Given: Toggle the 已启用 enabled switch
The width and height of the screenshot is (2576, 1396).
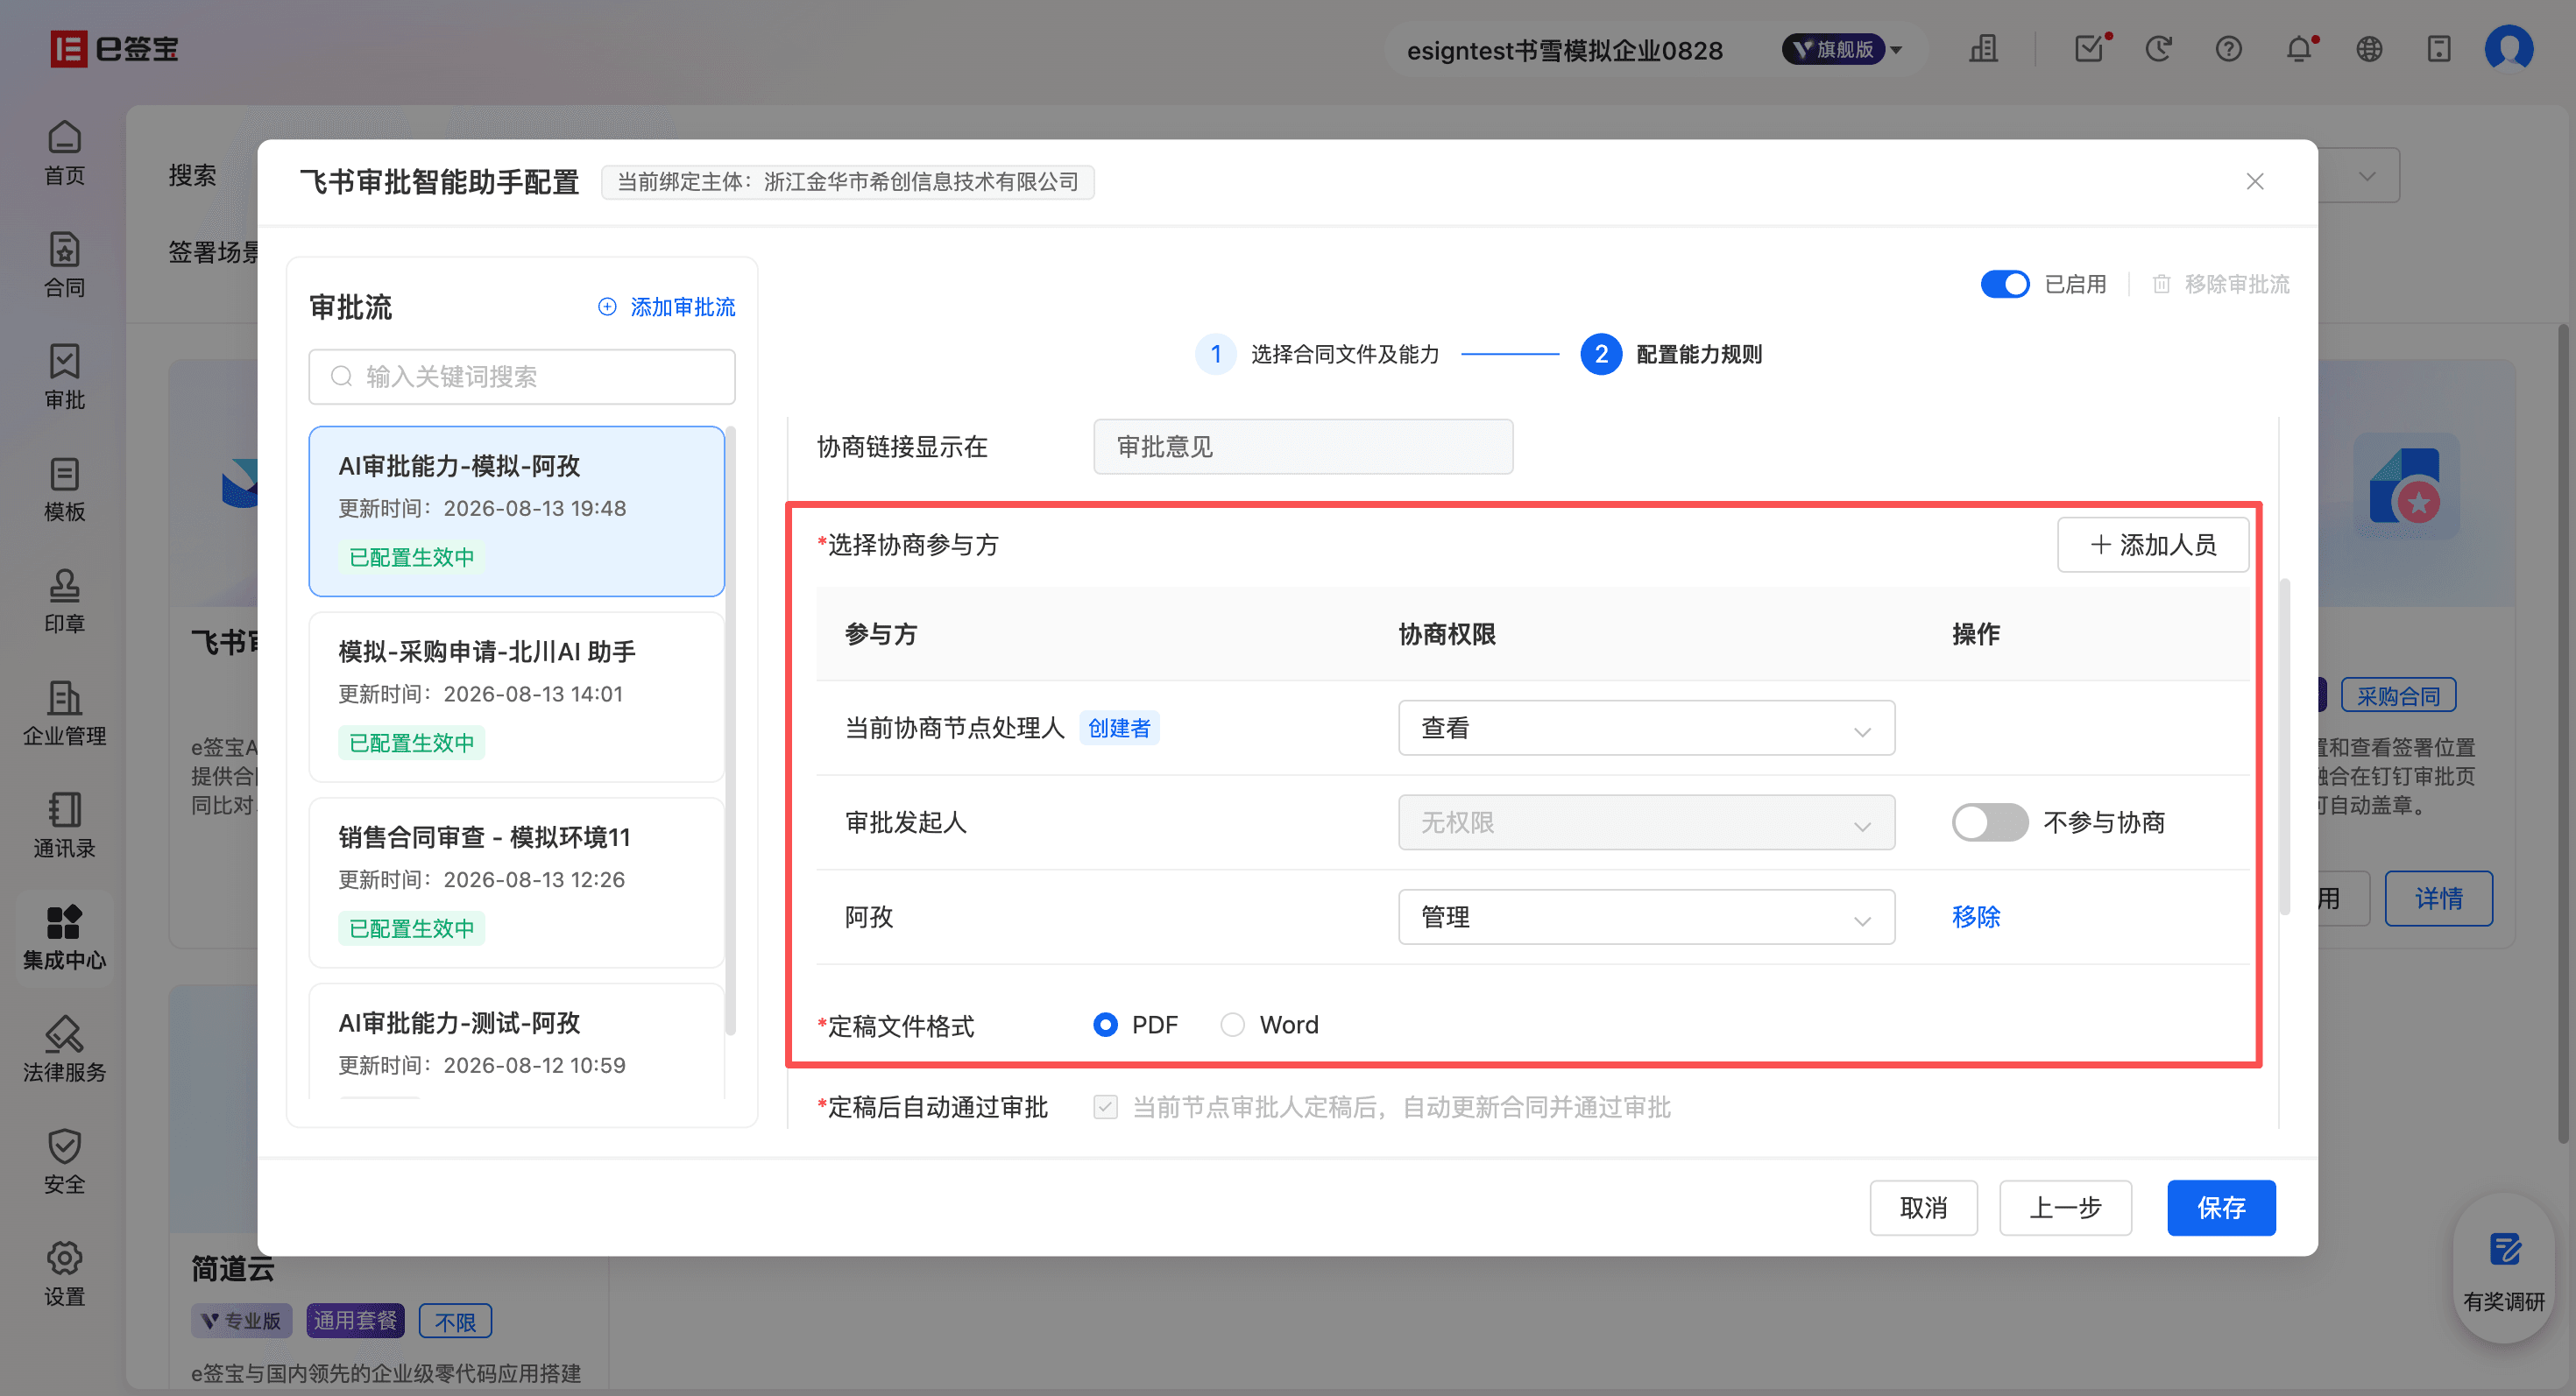Looking at the screenshot, I should pyautogui.click(x=2005, y=284).
